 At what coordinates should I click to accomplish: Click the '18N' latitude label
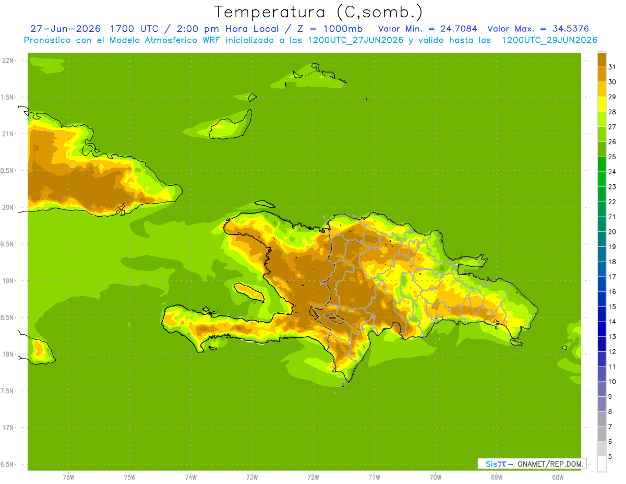(8, 354)
